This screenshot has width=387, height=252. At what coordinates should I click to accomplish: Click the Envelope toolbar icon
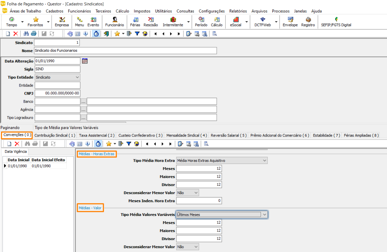[290, 21]
